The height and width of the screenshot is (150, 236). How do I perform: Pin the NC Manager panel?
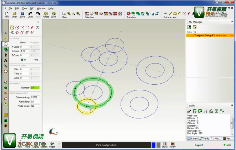click(232, 22)
